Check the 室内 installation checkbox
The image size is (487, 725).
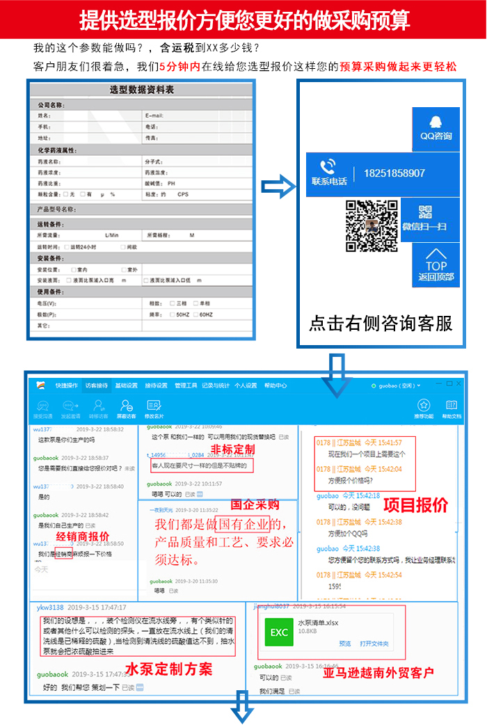[74, 269]
